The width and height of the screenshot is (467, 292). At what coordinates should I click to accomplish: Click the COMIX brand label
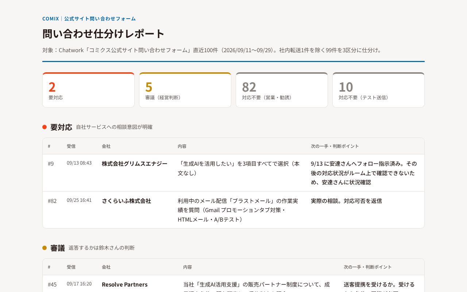pos(51,19)
